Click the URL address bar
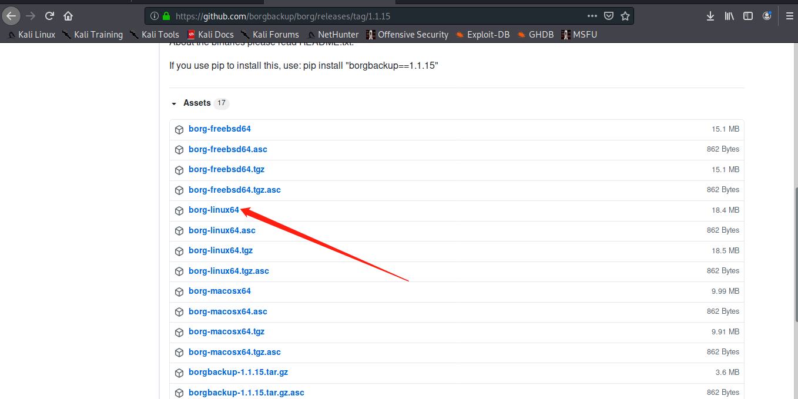Image resolution: width=798 pixels, height=399 pixels. pyautogui.click(x=376, y=16)
